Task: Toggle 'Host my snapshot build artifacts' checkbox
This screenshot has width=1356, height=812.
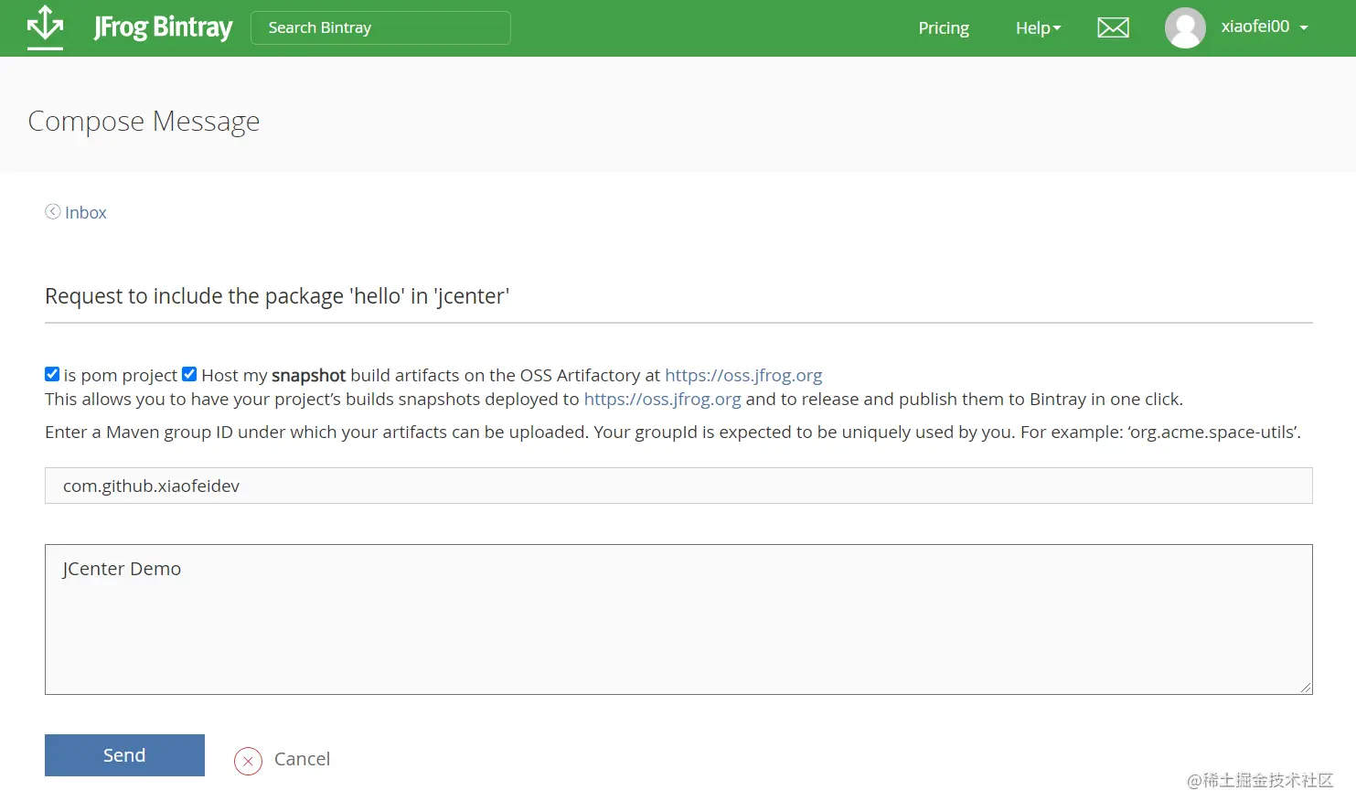Action: pos(189,374)
